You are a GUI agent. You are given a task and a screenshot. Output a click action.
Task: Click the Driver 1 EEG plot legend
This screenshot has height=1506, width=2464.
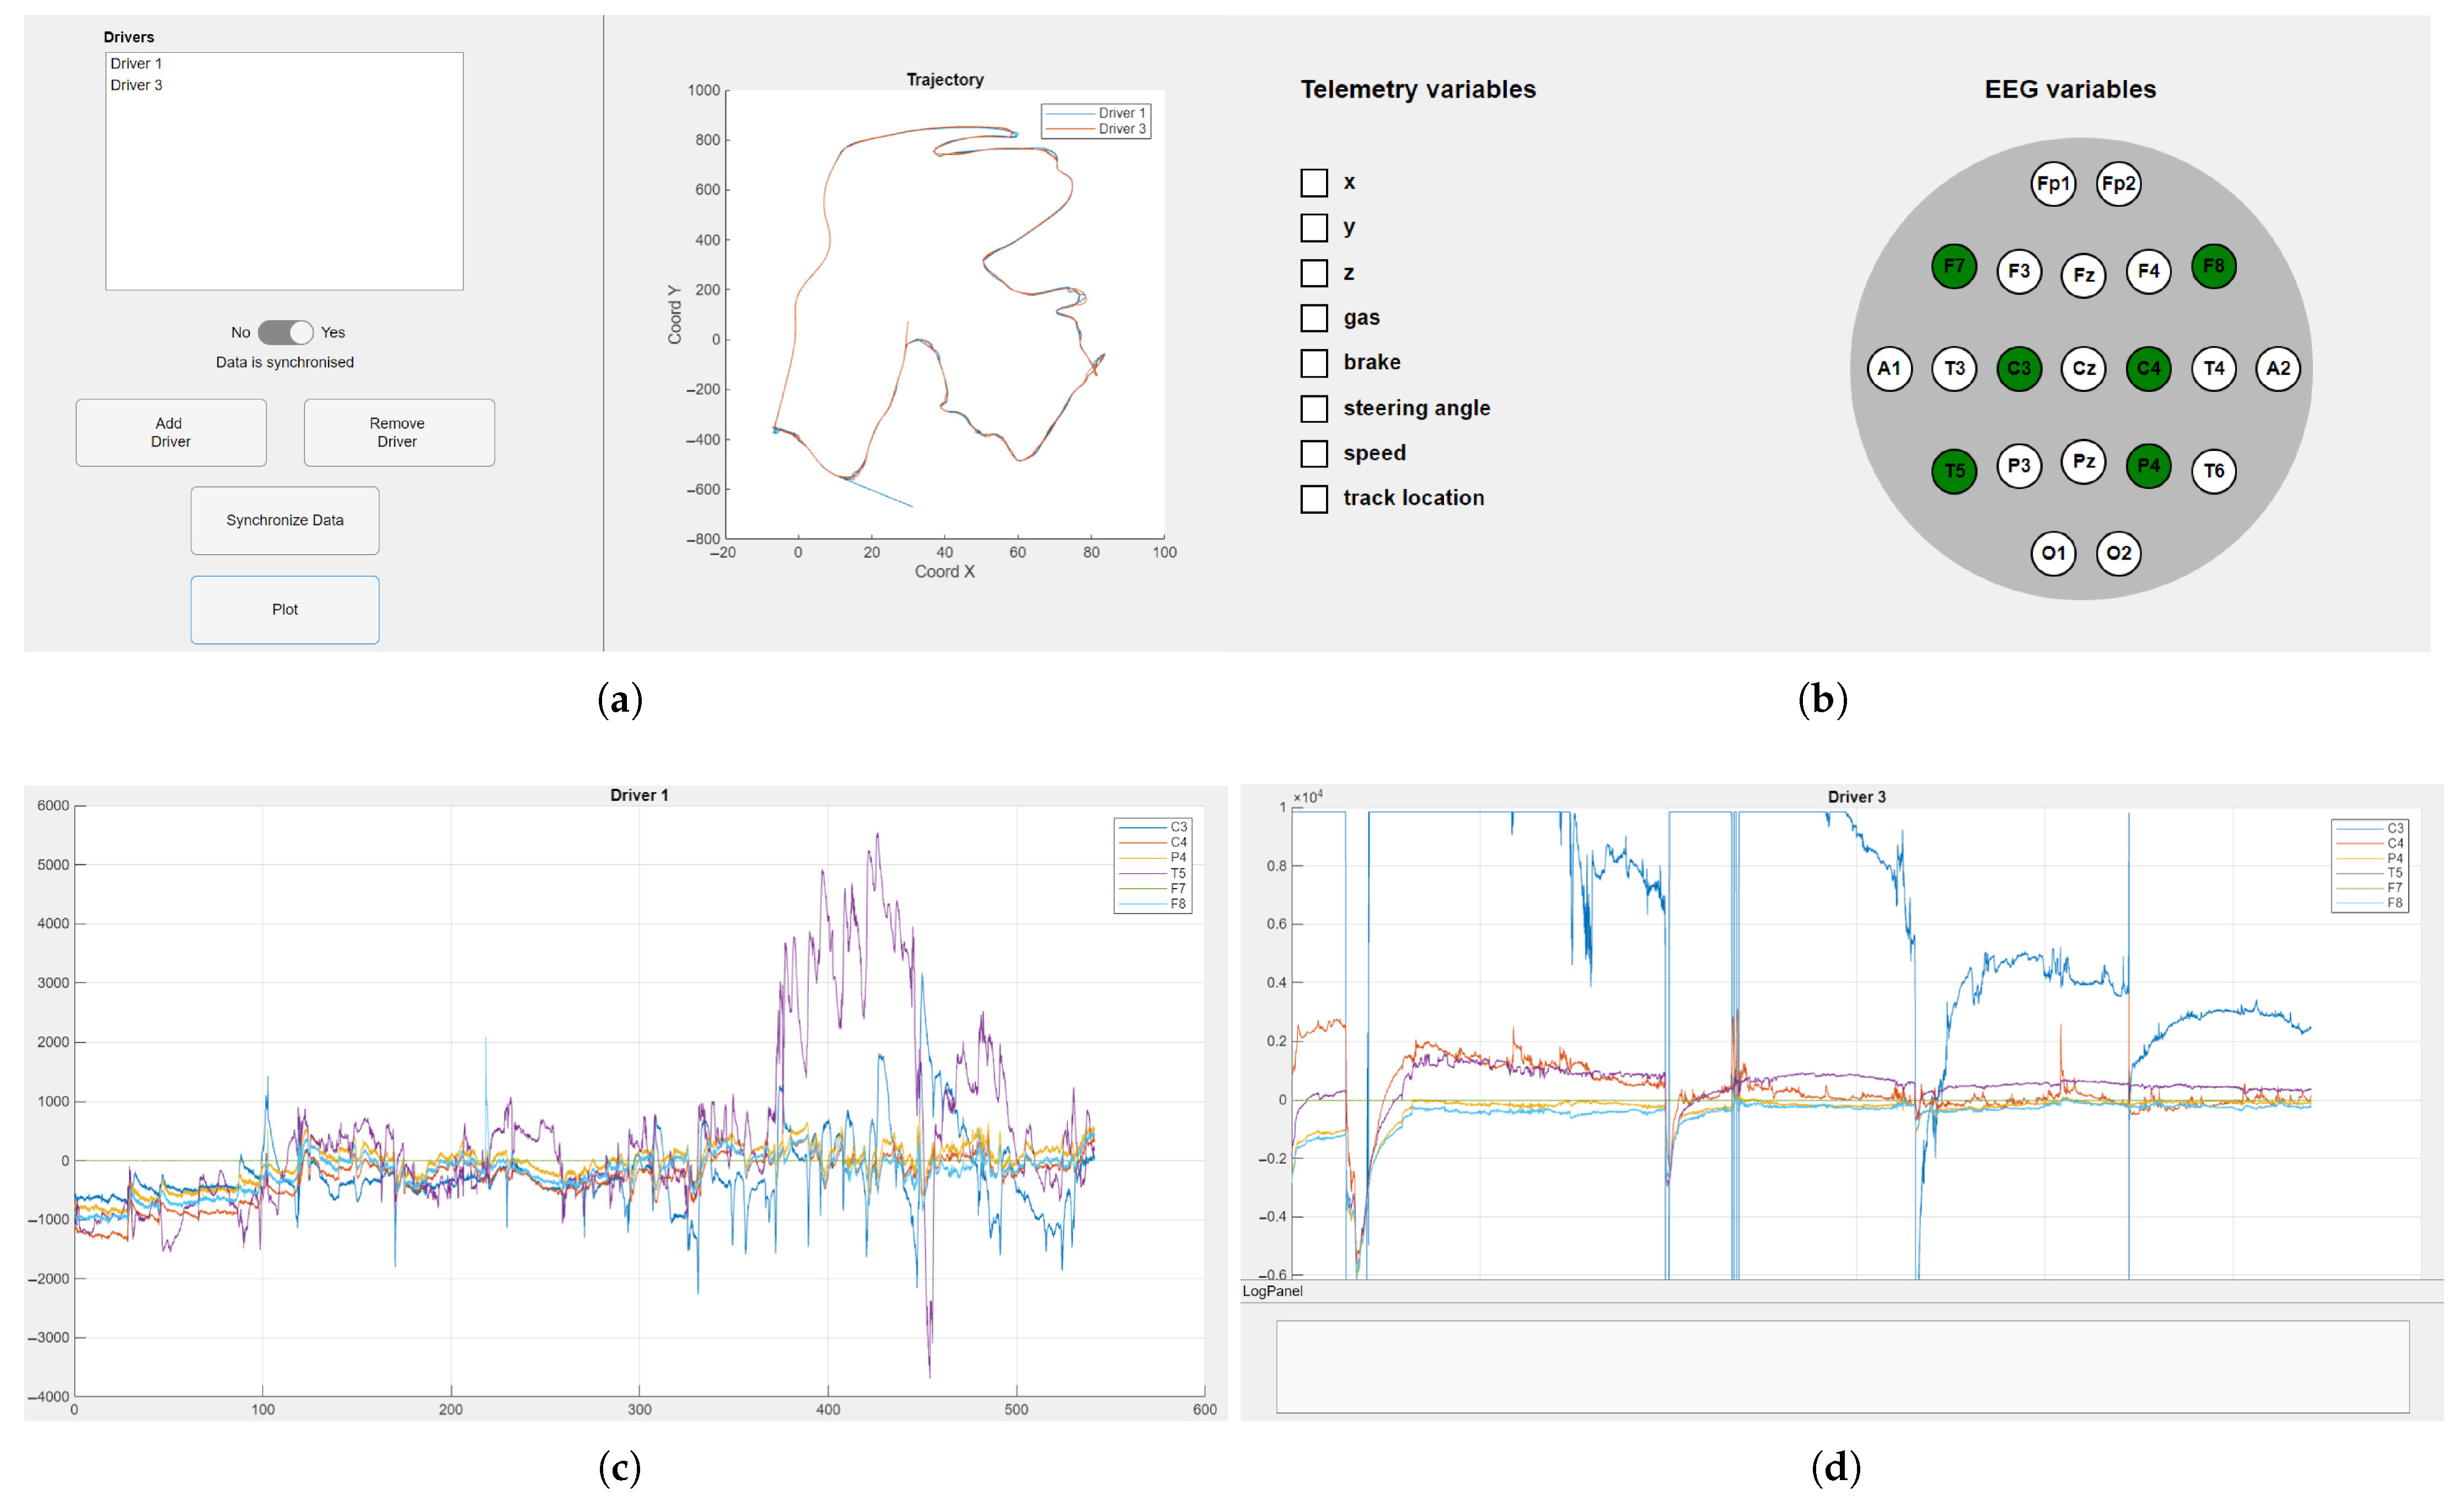(x=1153, y=866)
